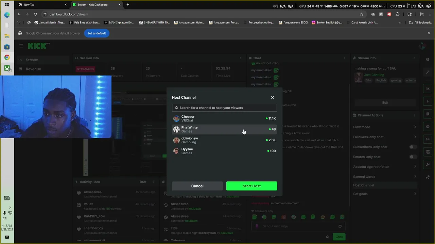Click Host Channel action
This screenshot has width=435, height=244.
pos(385,185)
